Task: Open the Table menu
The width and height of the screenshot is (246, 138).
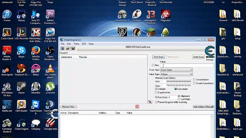Action: [x=76, y=44]
